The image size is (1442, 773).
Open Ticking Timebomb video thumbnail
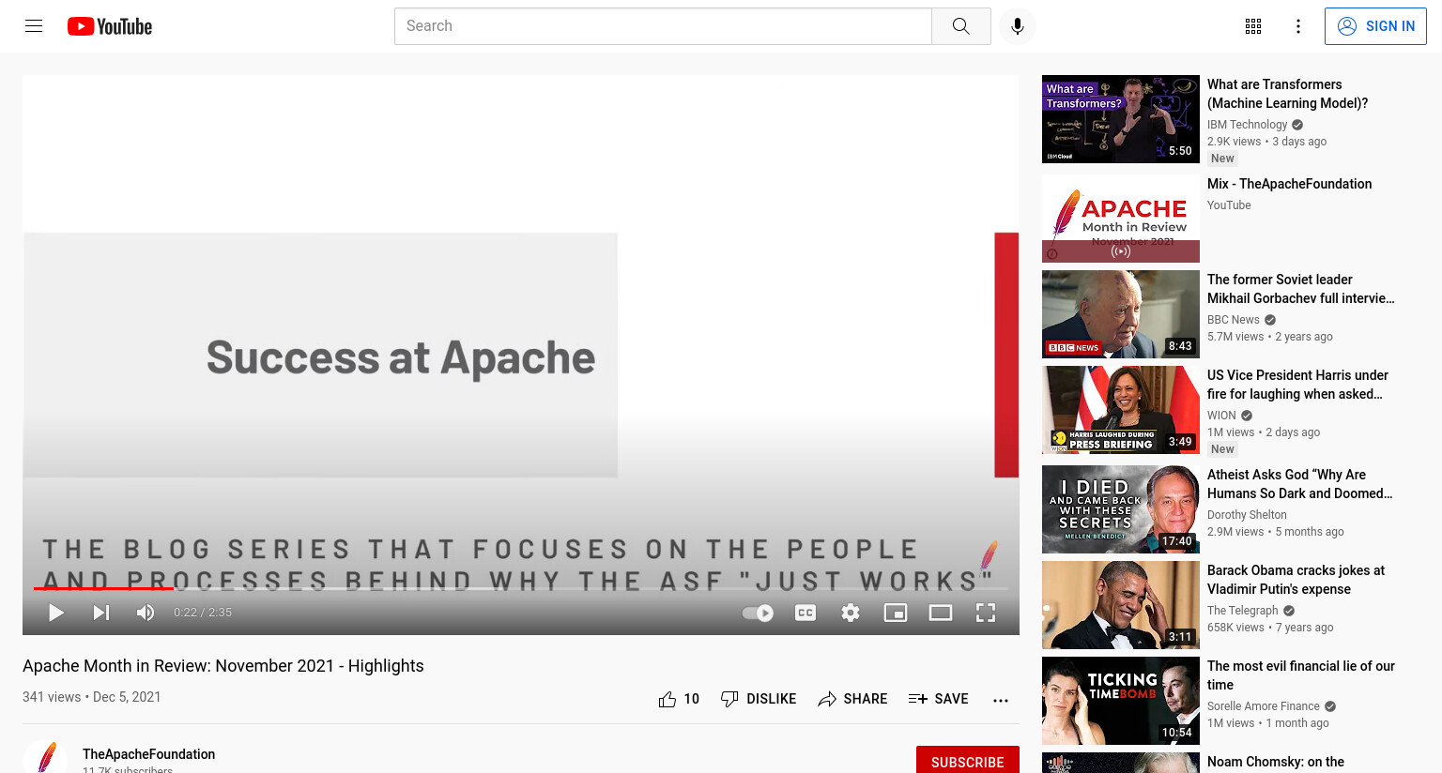tap(1121, 701)
